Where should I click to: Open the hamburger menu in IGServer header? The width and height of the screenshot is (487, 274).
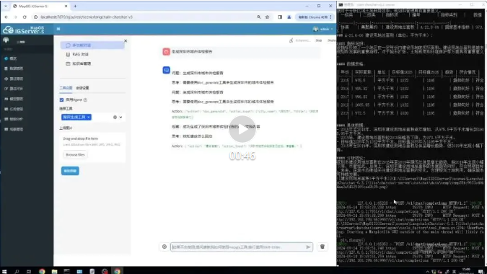click(x=58, y=29)
